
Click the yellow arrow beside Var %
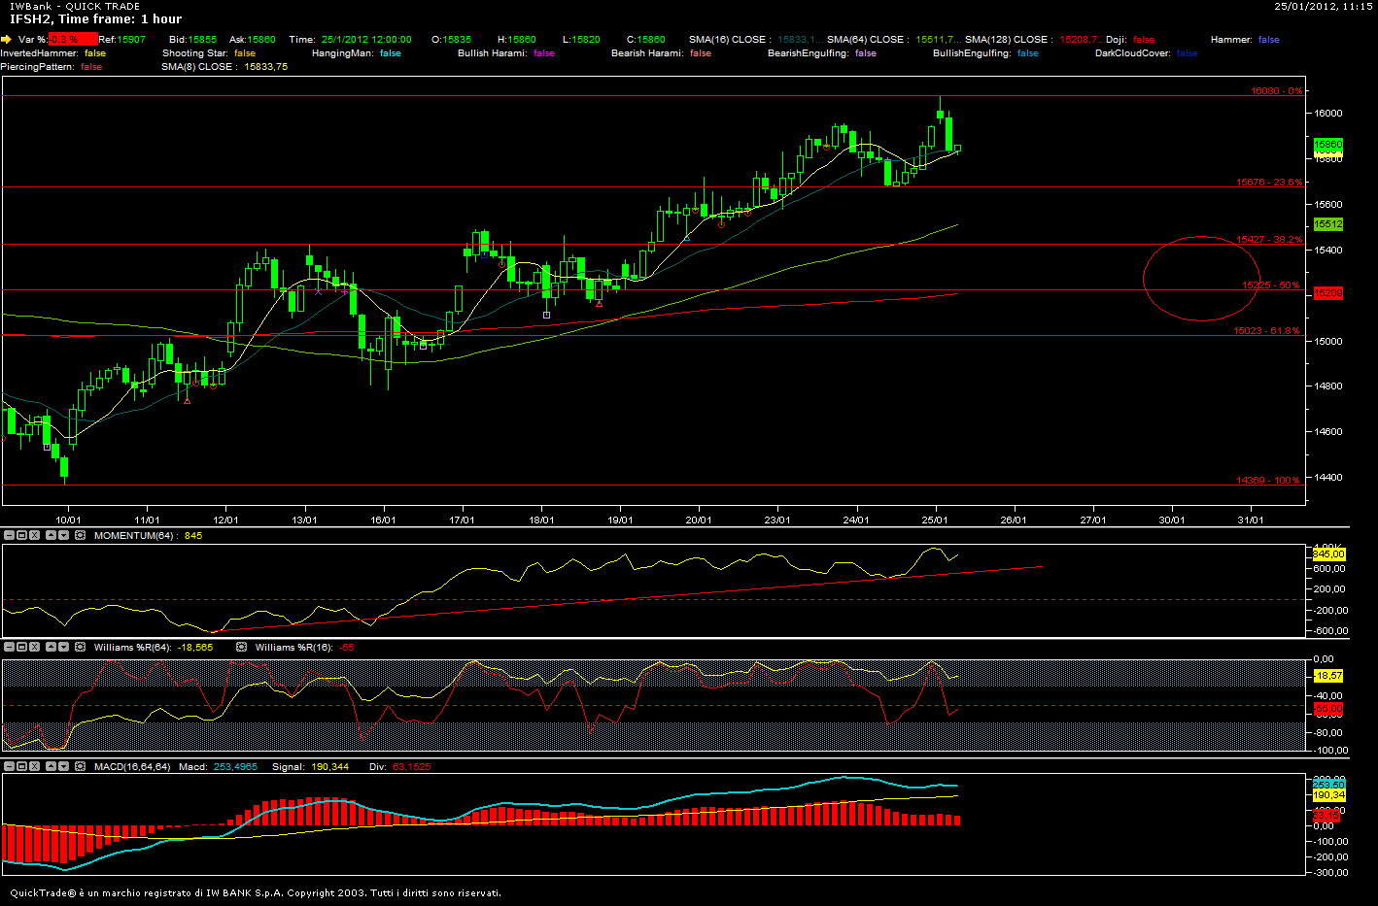tap(7, 40)
